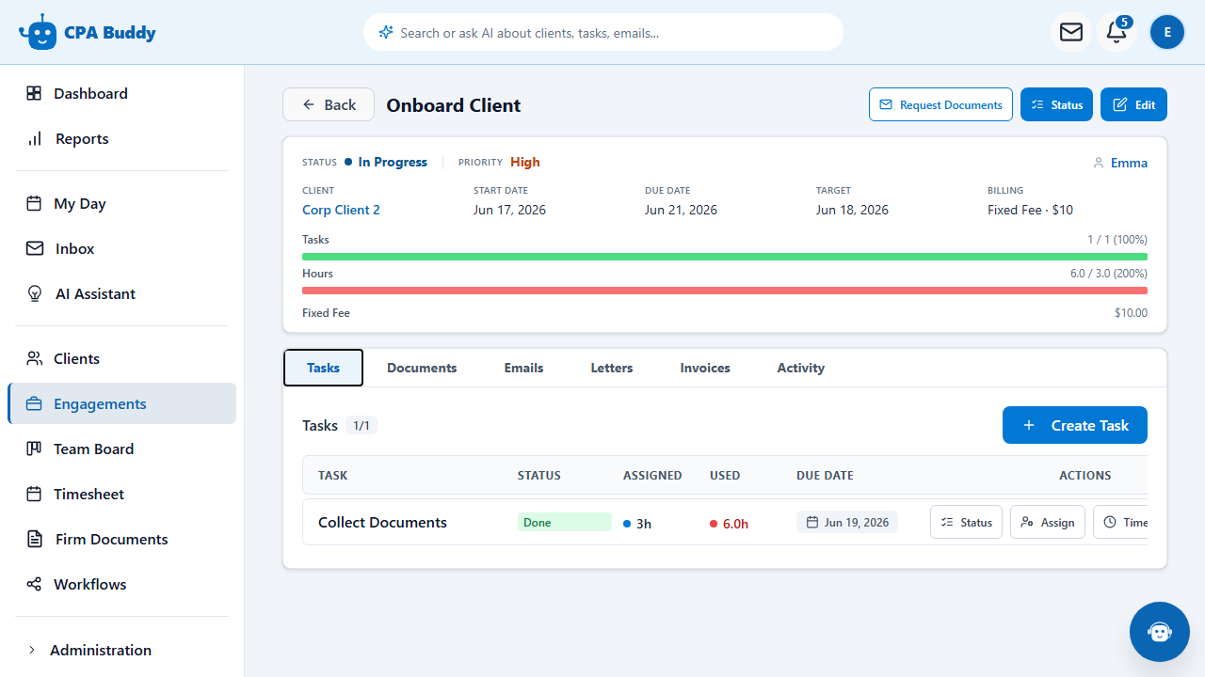Click the 1/1 tasks count badge

(361, 426)
